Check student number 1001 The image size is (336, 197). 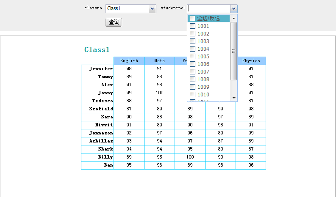click(192, 26)
